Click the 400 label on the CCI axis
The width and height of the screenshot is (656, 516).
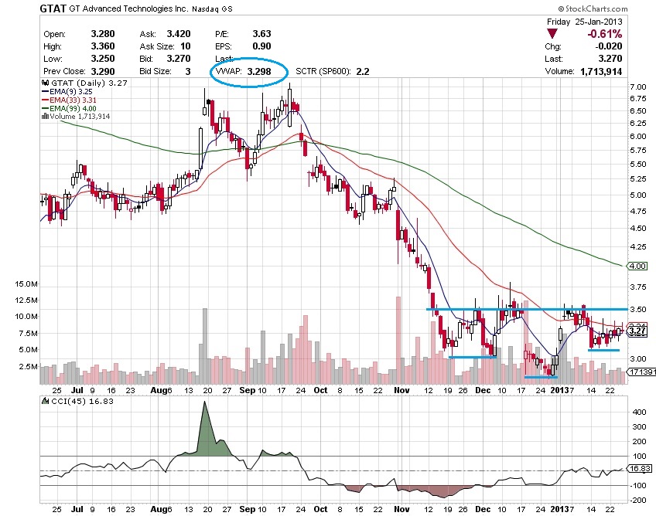(640, 412)
